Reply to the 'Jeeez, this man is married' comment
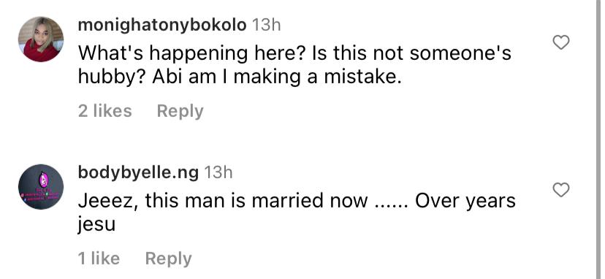Image resolution: width=605 pixels, height=279 pixels. (x=168, y=259)
